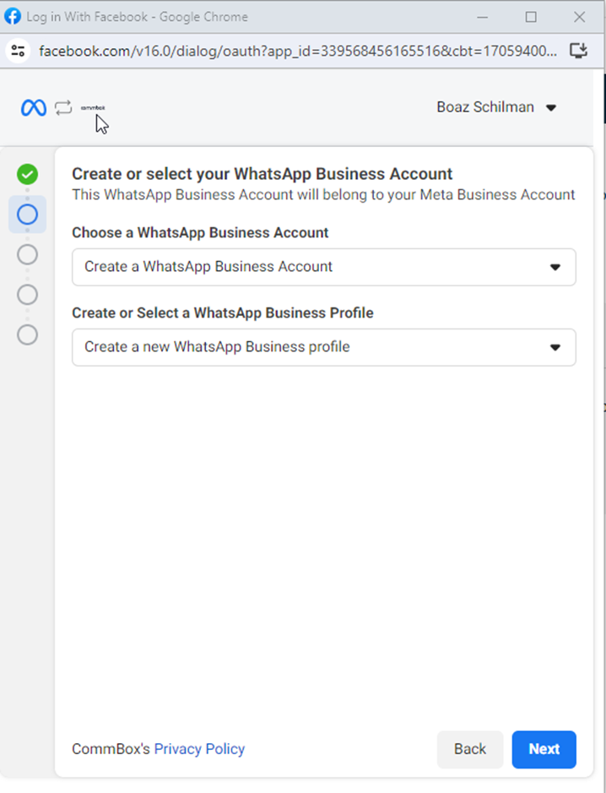Click the CommBox logo in header

93,108
